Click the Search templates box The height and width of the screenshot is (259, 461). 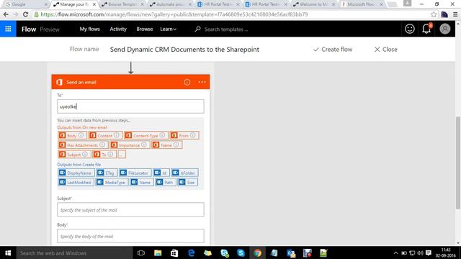click(225, 29)
